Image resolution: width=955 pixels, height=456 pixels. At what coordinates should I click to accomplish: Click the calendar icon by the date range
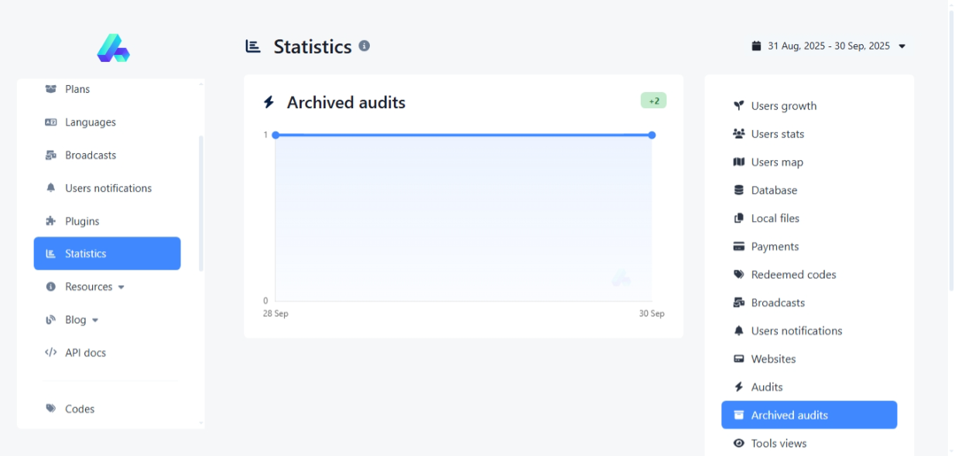pyautogui.click(x=756, y=46)
